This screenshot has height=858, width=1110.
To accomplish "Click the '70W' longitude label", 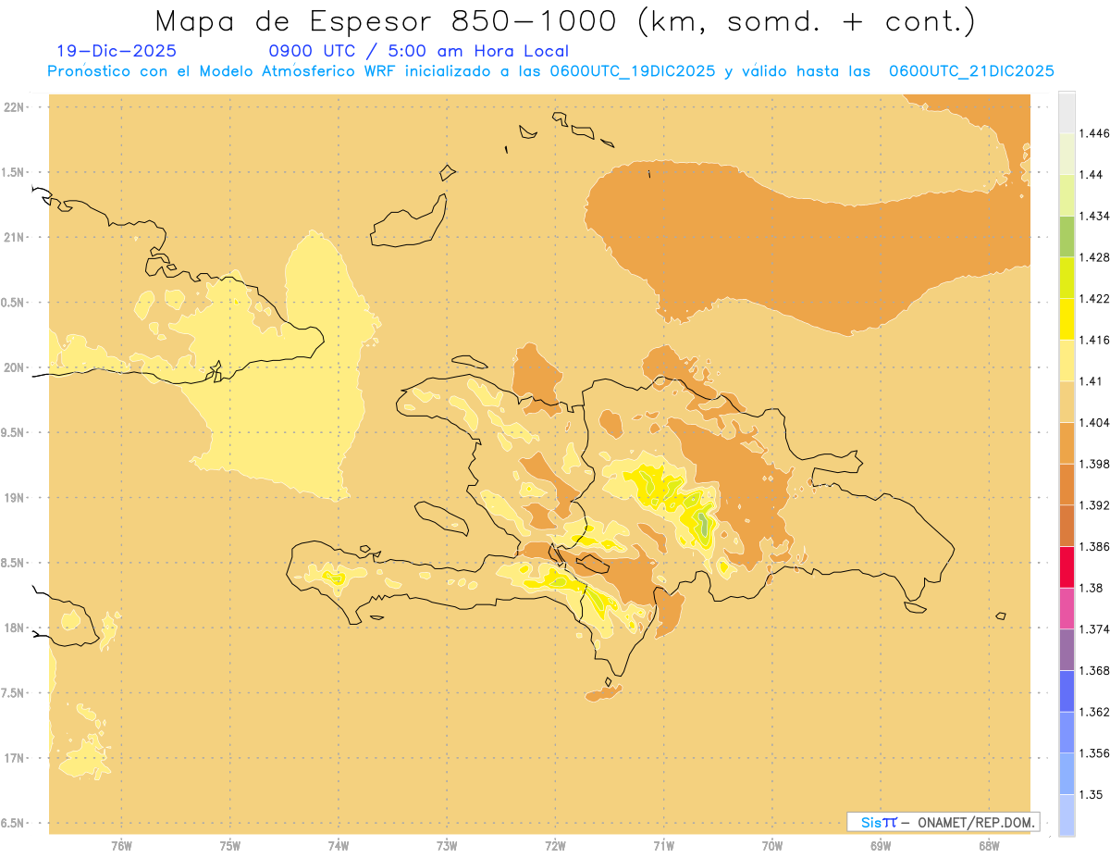I will pyautogui.click(x=772, y=846).
